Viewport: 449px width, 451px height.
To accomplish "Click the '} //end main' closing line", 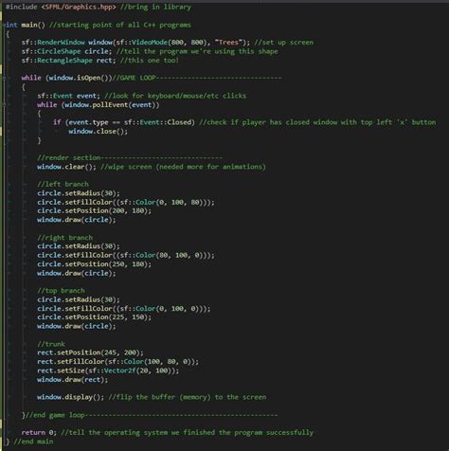I will 29,442.
